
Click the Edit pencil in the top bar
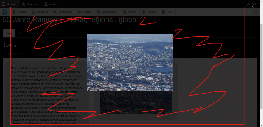tap(251, 4)
